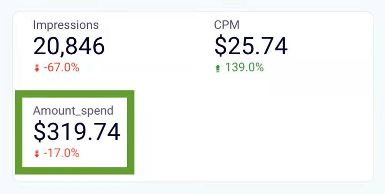Select the Impressions label
The height and width of the screenshot is (194, 385).
(66, 25)
